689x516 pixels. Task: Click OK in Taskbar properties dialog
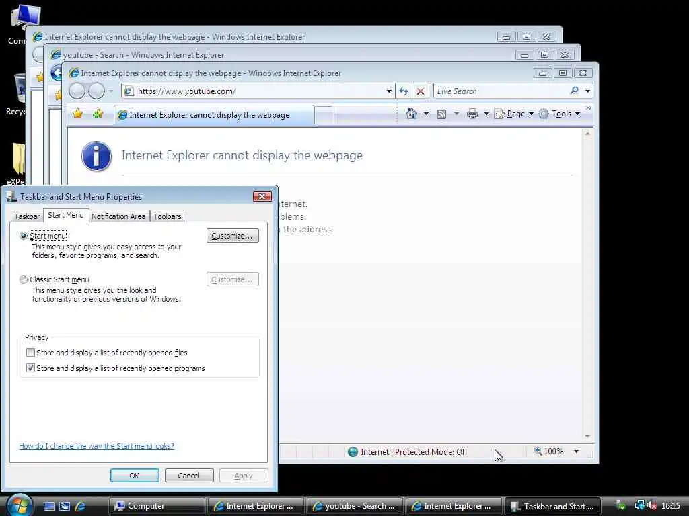click(135, 476)
